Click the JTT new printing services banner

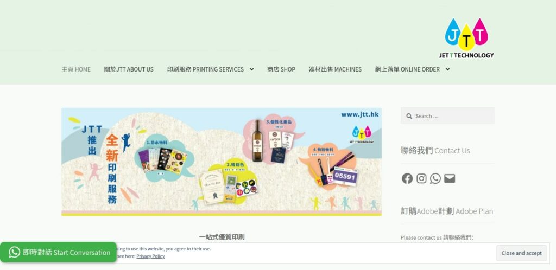pyautogui.click(x=222, y=162)
